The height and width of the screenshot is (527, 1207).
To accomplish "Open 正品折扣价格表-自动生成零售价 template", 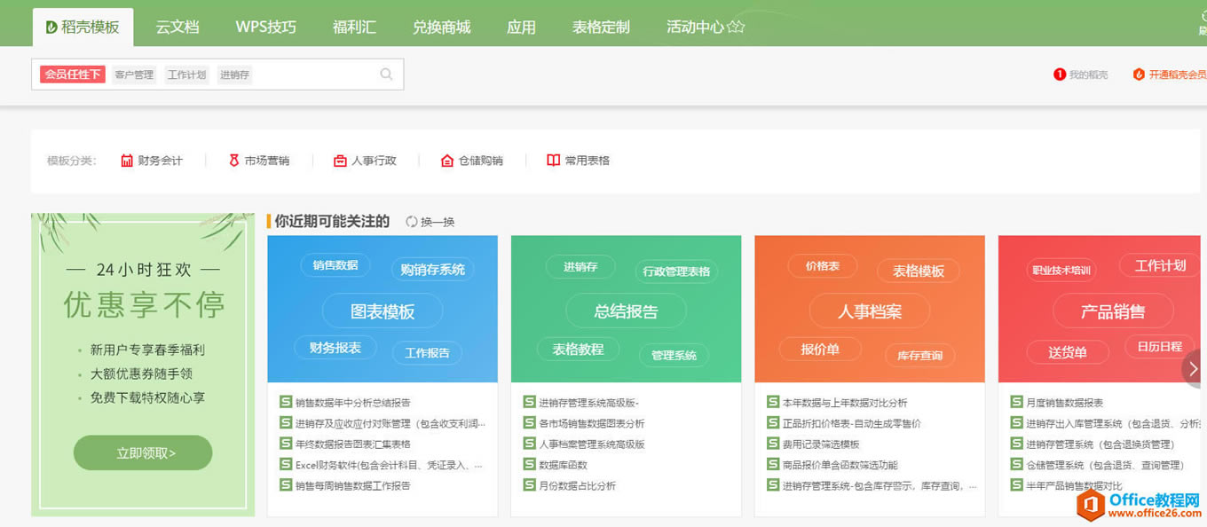I will point(852,423).
